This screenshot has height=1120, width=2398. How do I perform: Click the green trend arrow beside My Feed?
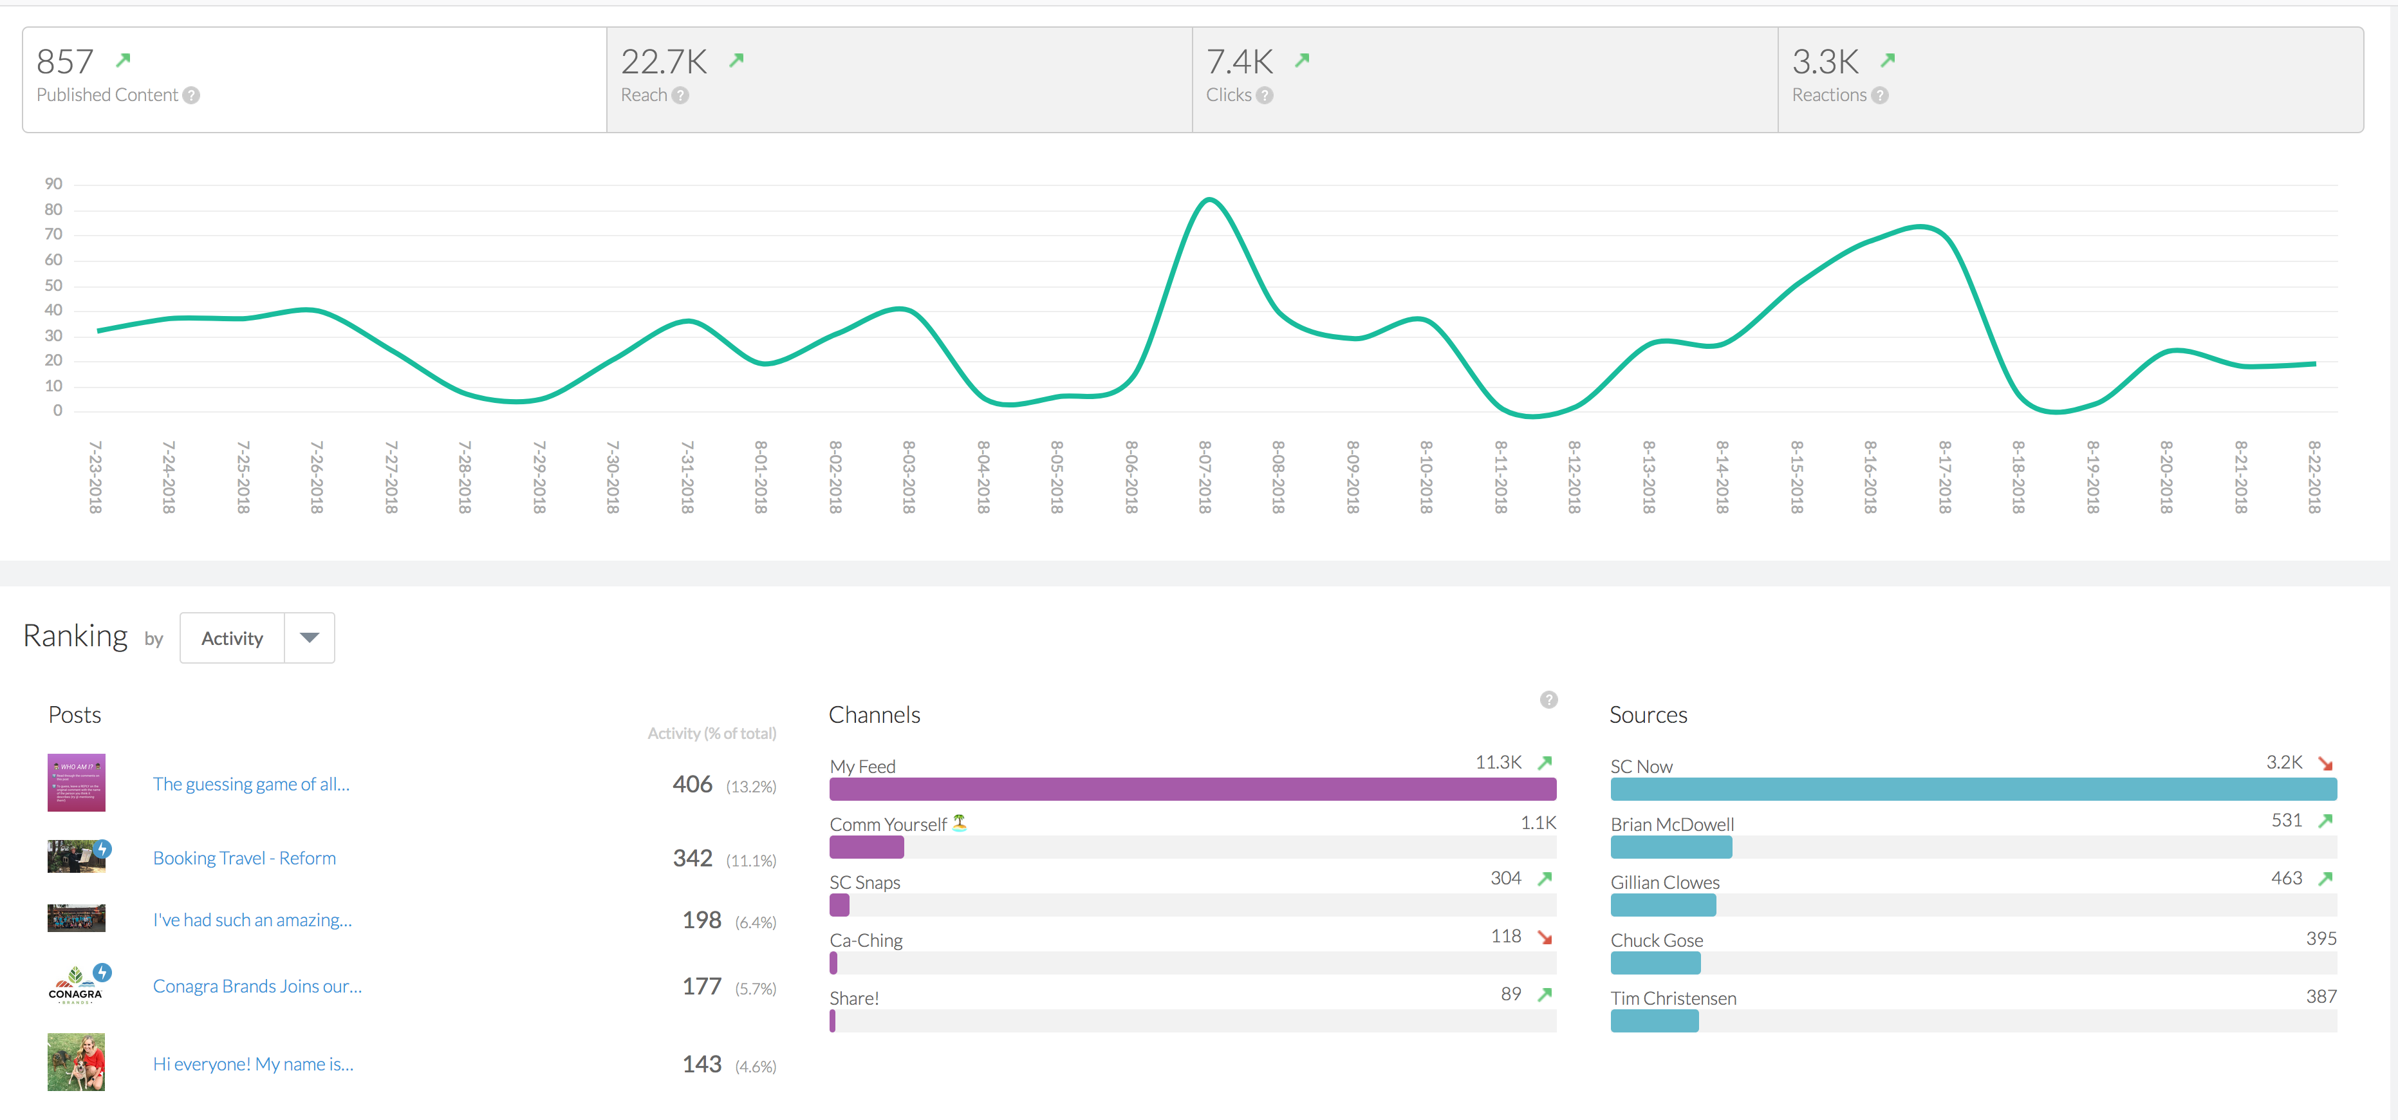pyautogui.click(x=1545, y=763)
